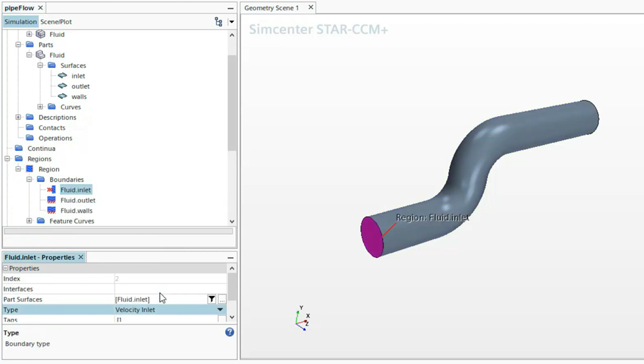This screenshot has height=364, width=644.
Task: Select the Fluid.outlet boundary node
Action: click(x=77, y=200)
